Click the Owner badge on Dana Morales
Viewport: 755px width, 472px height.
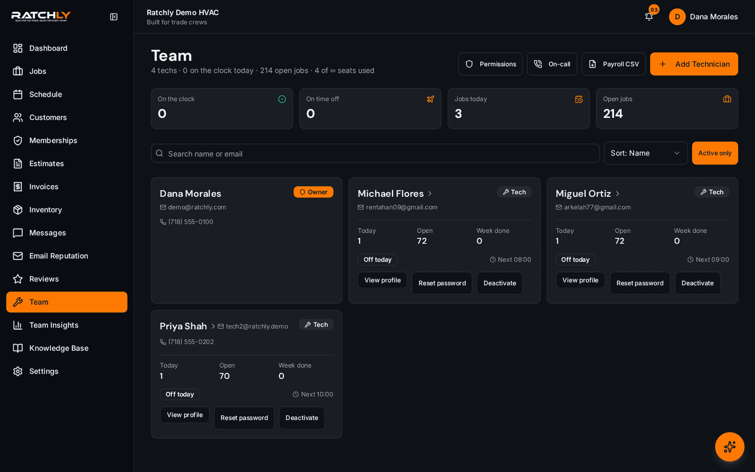313,192
